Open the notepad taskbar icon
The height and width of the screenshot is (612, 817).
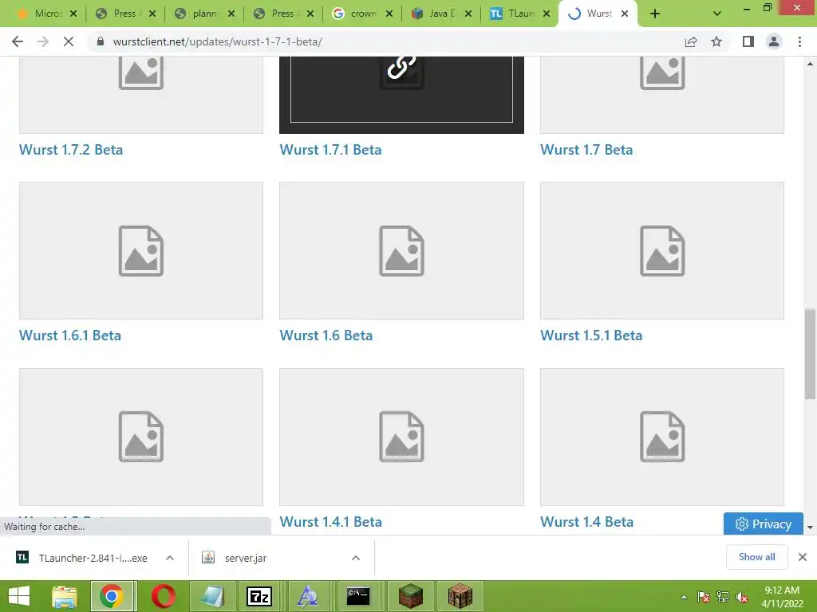pyautogui.click(x=212, y=596)
